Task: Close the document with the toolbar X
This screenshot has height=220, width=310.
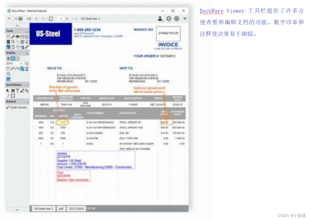Action: pos(185,19)
